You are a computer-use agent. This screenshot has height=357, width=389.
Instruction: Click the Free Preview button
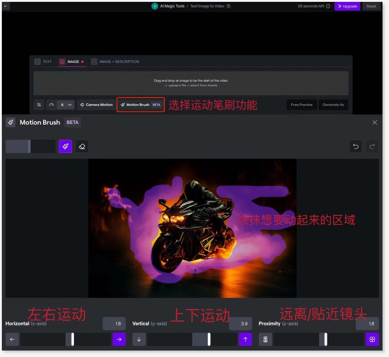coord(301,105)
